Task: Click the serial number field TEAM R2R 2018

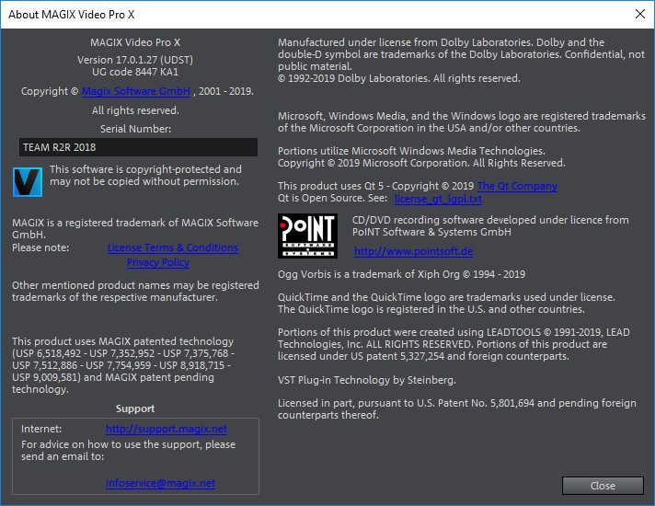Action: point(138,147)
